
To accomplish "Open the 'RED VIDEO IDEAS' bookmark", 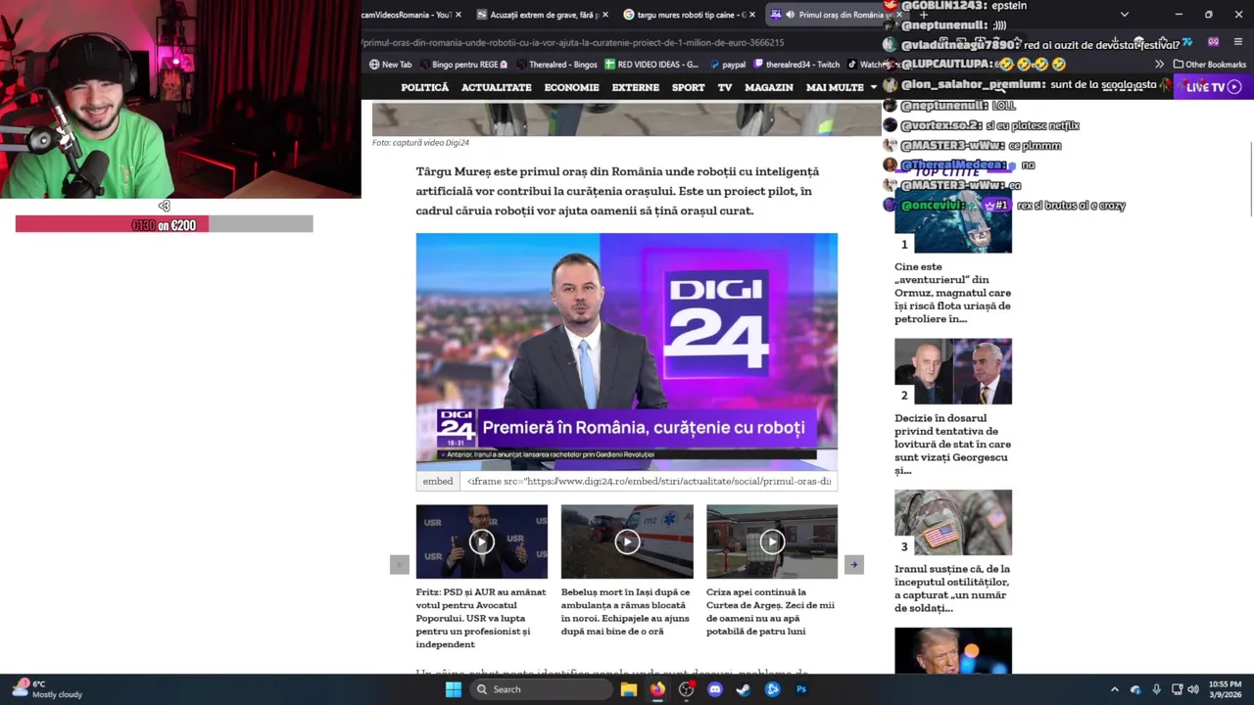I will (x=651, y=65).
